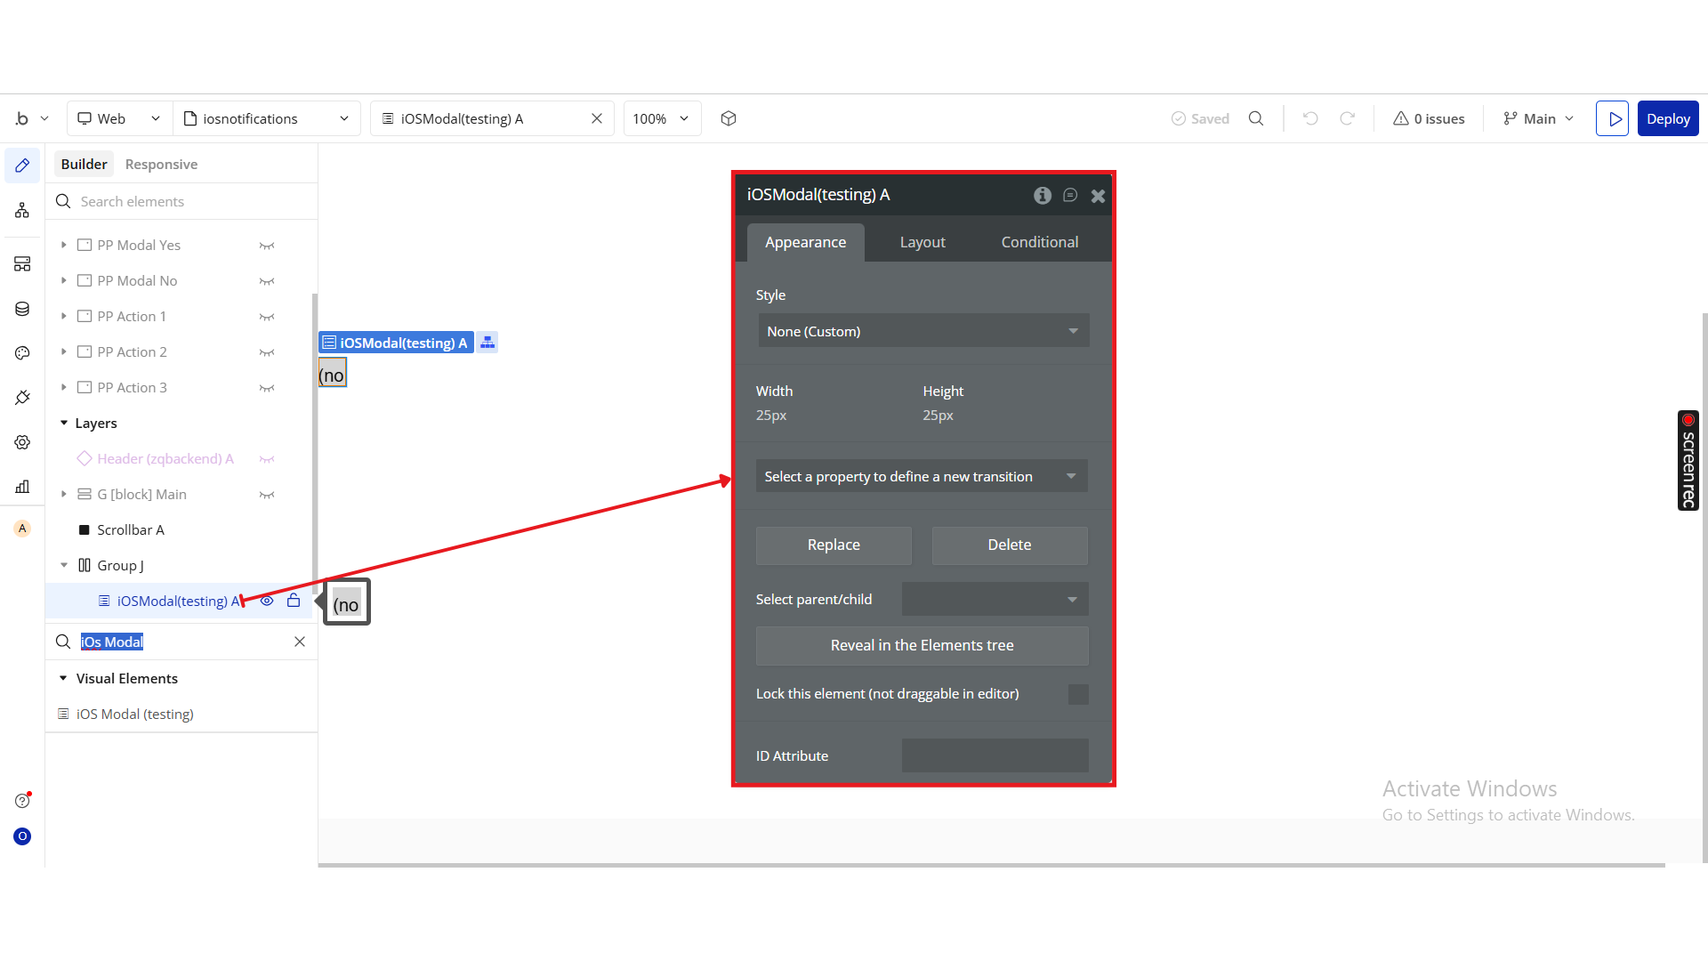Image resolution: width=1708 pixels, height=961 pixels.
Task: Toggle visibility eye for iOSModal(testing) A
Action: [x=267, y=601]
